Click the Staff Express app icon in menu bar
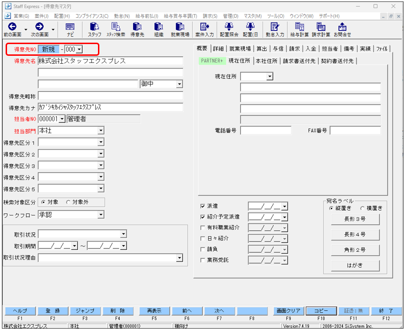405x331 pixels. (8, 16)
